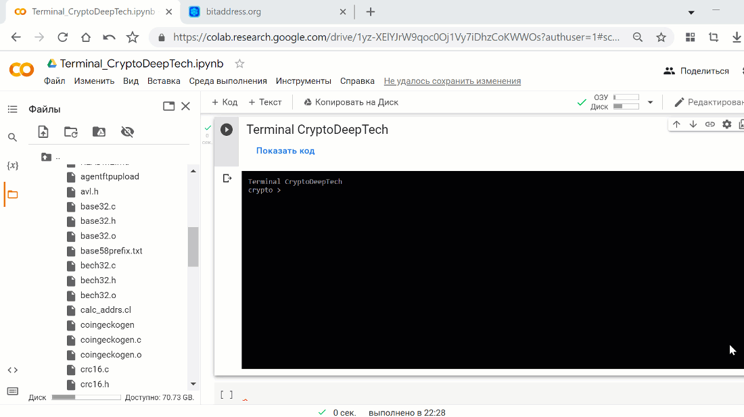Open browser zoom magnifier icon

click(638, 37)
